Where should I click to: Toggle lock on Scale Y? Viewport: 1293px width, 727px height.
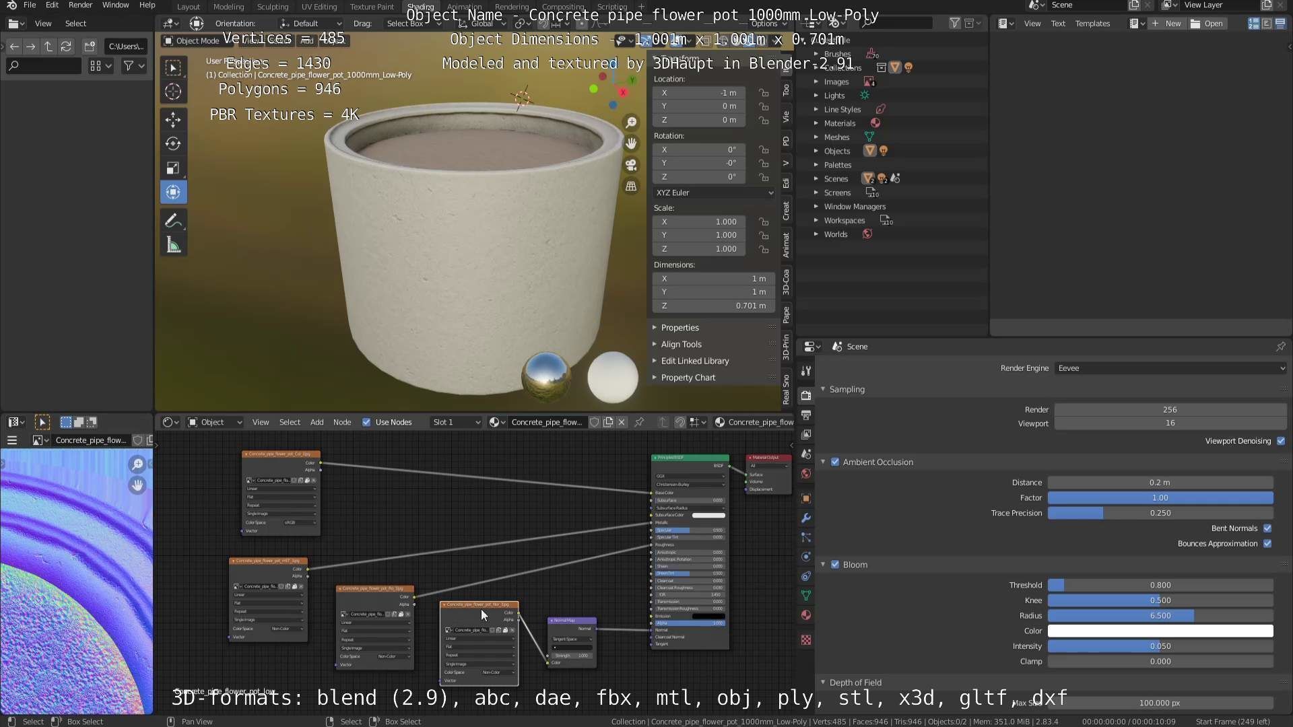click(764, 236)
